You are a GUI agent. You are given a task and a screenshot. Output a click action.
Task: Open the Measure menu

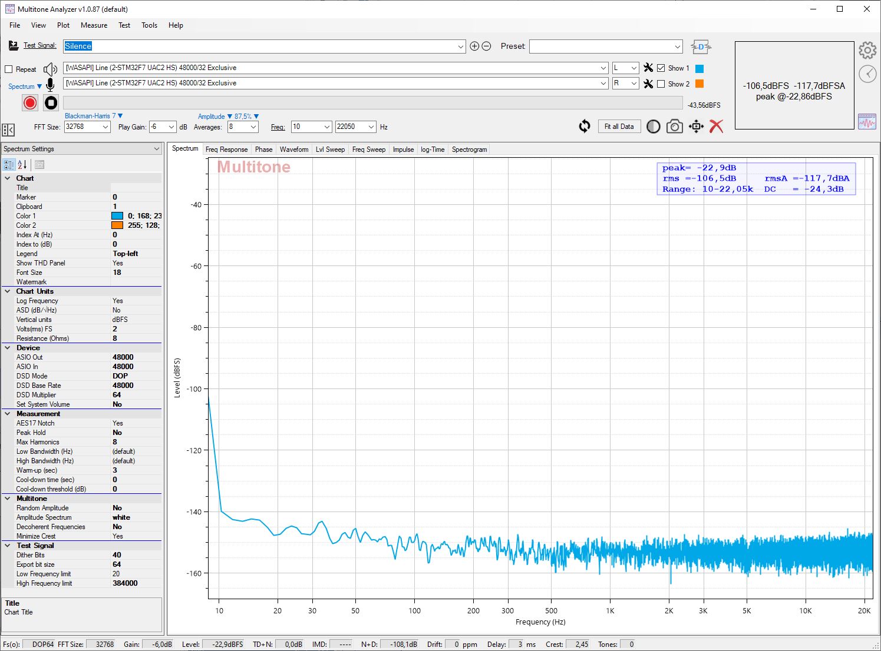pos(94,25)
